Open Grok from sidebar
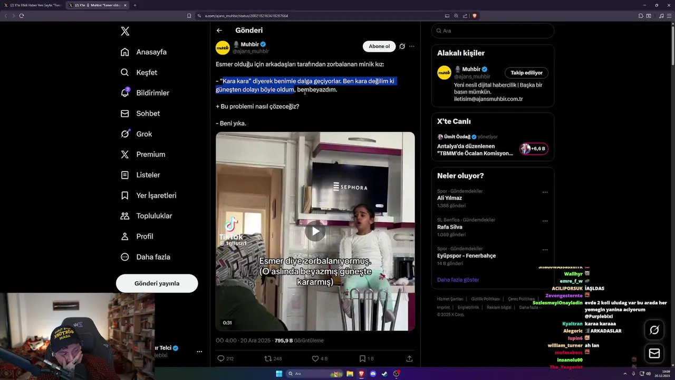This screenshot has width=675, height=380. pyautogui.click(x=136, y=134)
